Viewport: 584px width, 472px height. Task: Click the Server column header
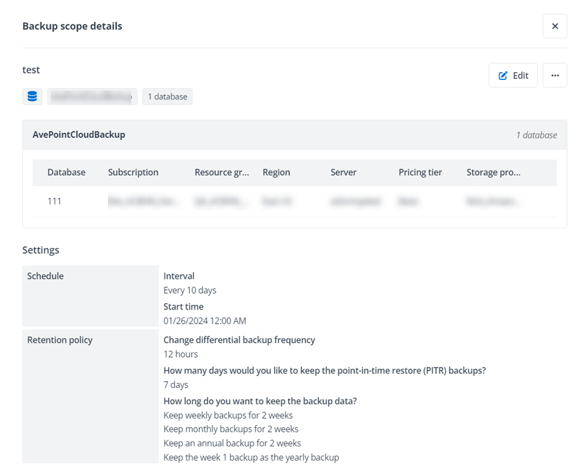point(343,172)
